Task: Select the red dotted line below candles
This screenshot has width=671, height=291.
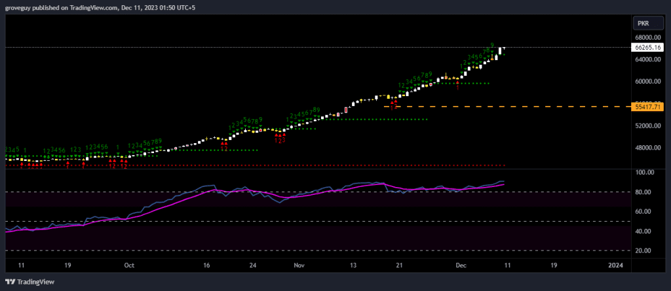Action: pos(262,165)
